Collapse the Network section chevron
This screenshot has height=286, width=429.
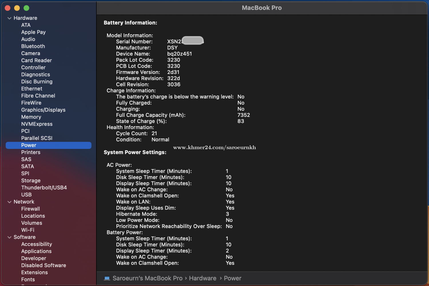click(x=9, y=202)
